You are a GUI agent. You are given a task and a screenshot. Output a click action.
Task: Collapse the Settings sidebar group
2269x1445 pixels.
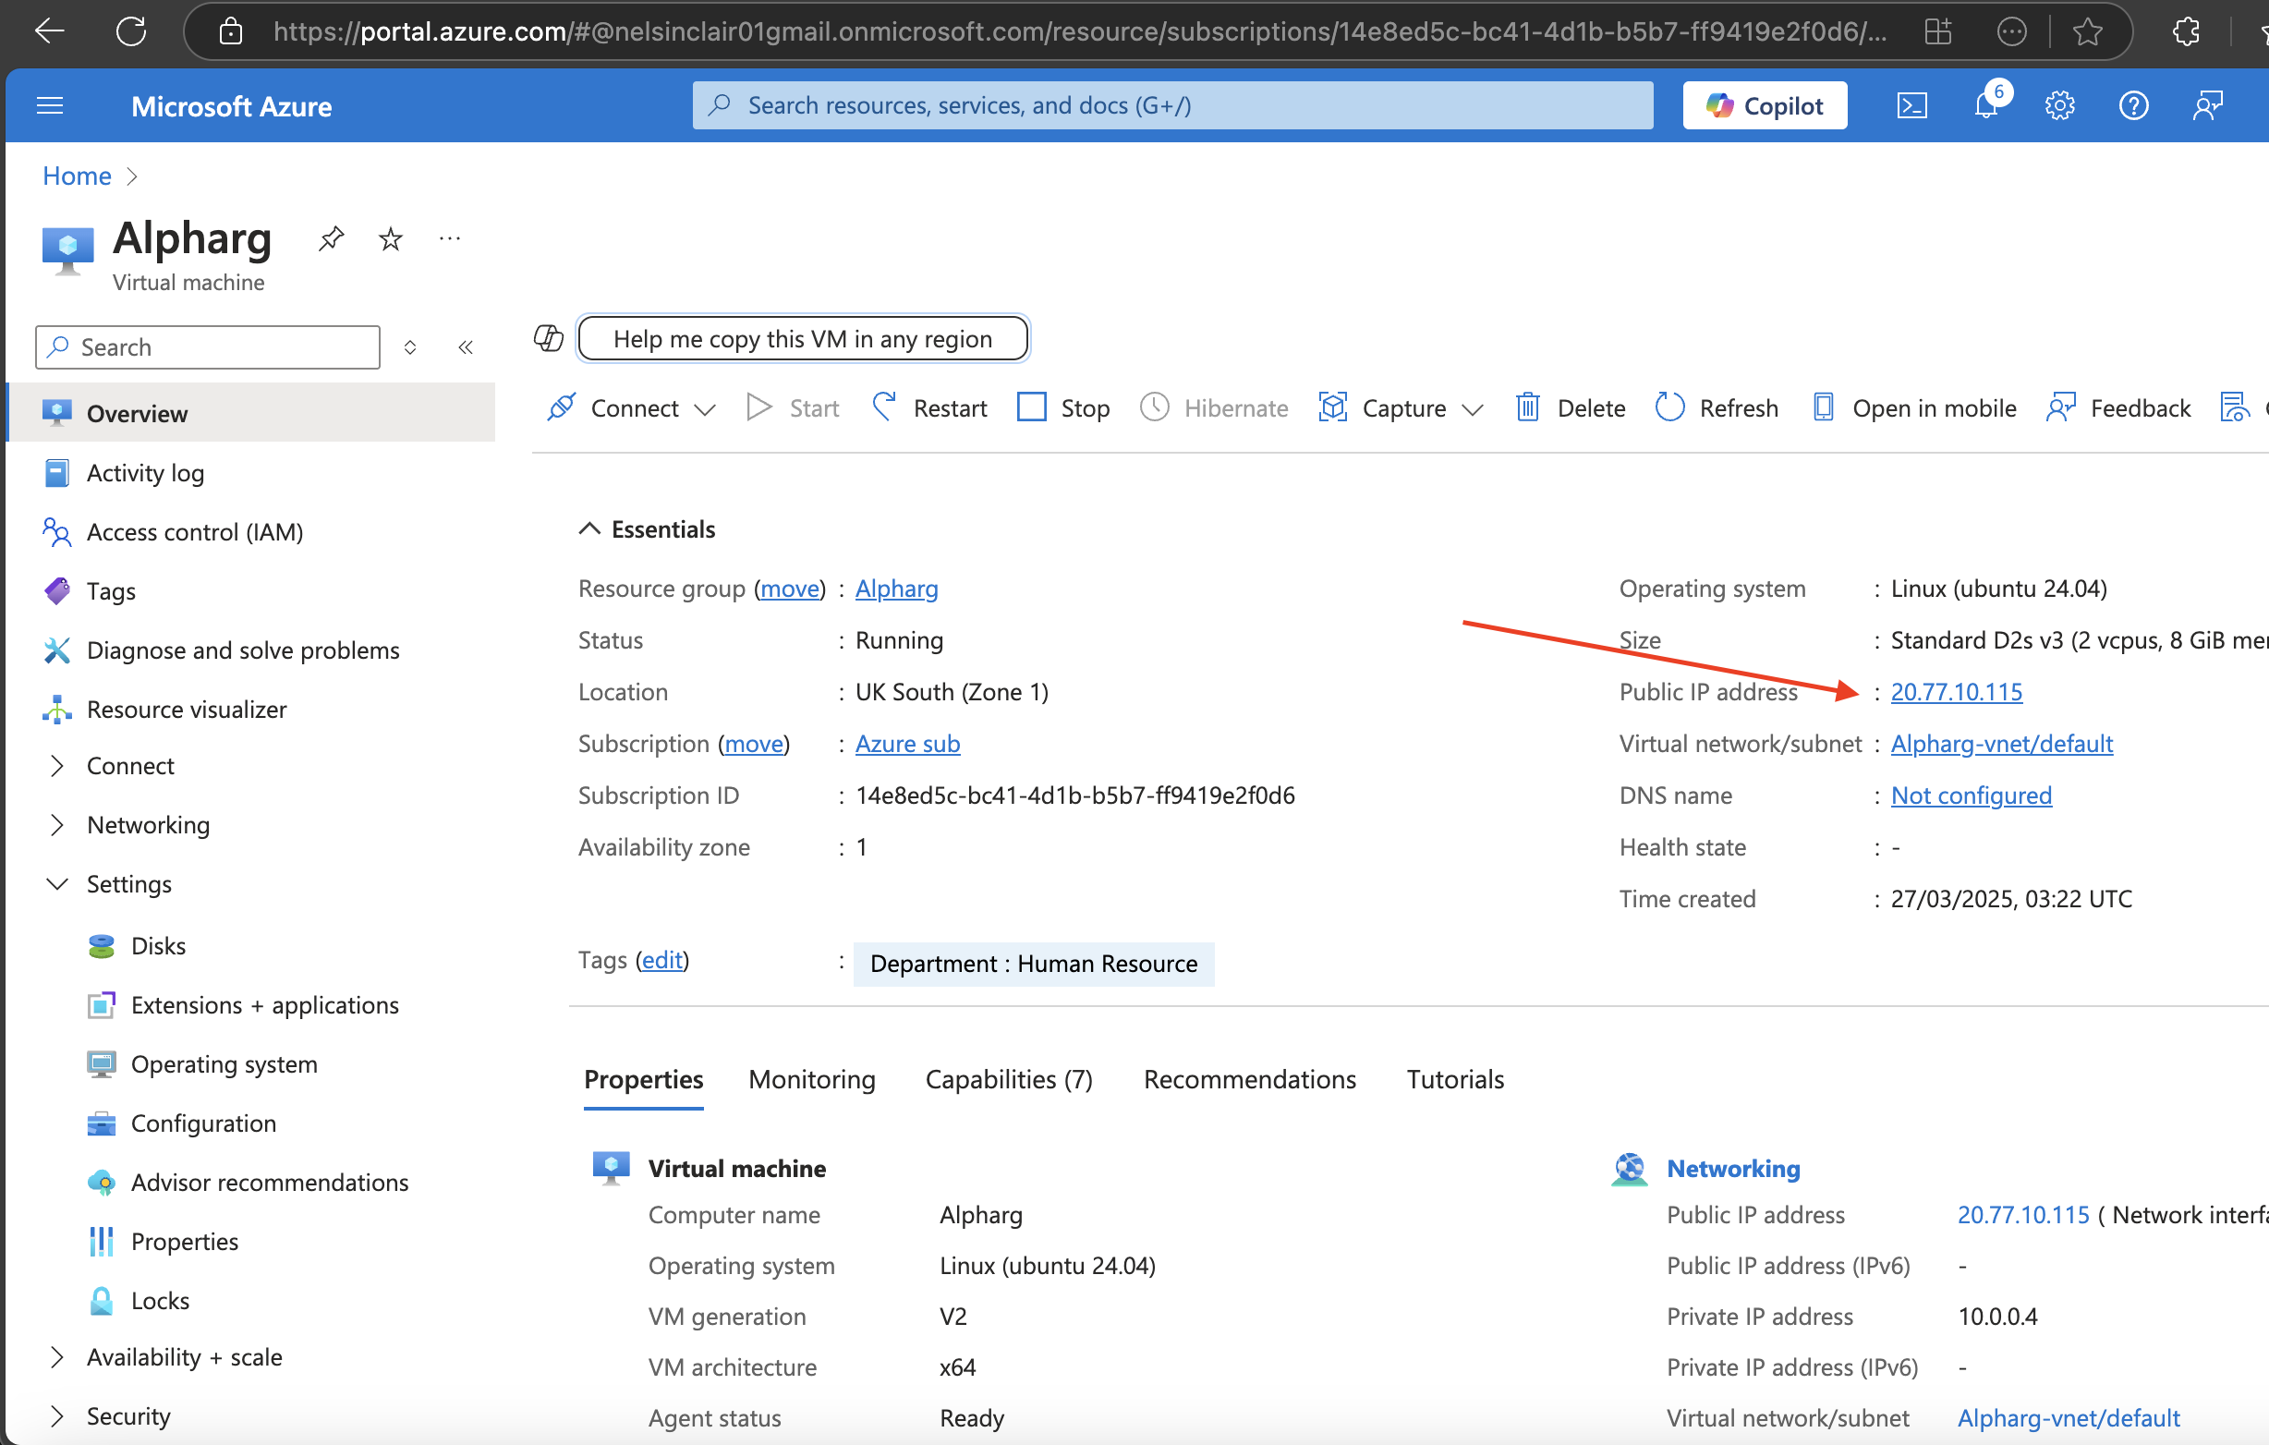pyautogui.click(x=56, y=884)
